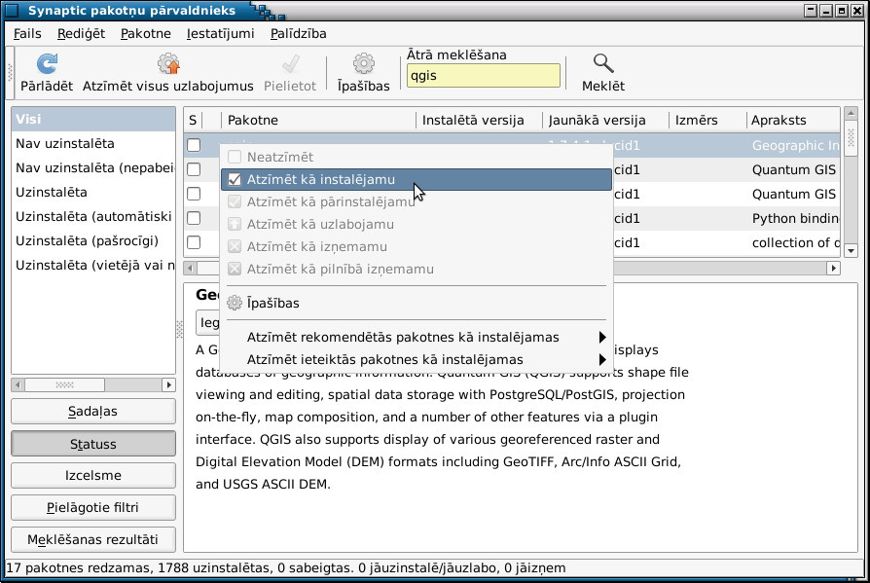Click the window menu icon in title bar
This screenshot has width=870, height=583.
click(12, 11)
